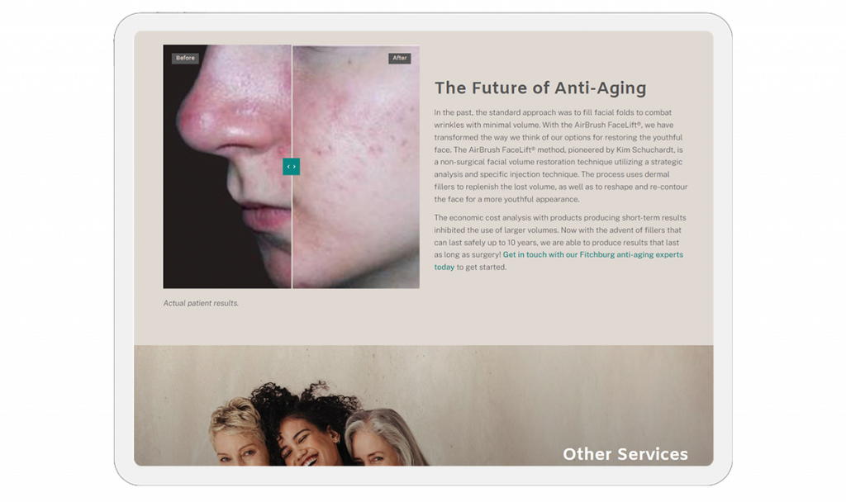Click the 'Kim Schuchardt' name in paragraph
Viewport: 846px width, 502px height.
tap(646, 149)
